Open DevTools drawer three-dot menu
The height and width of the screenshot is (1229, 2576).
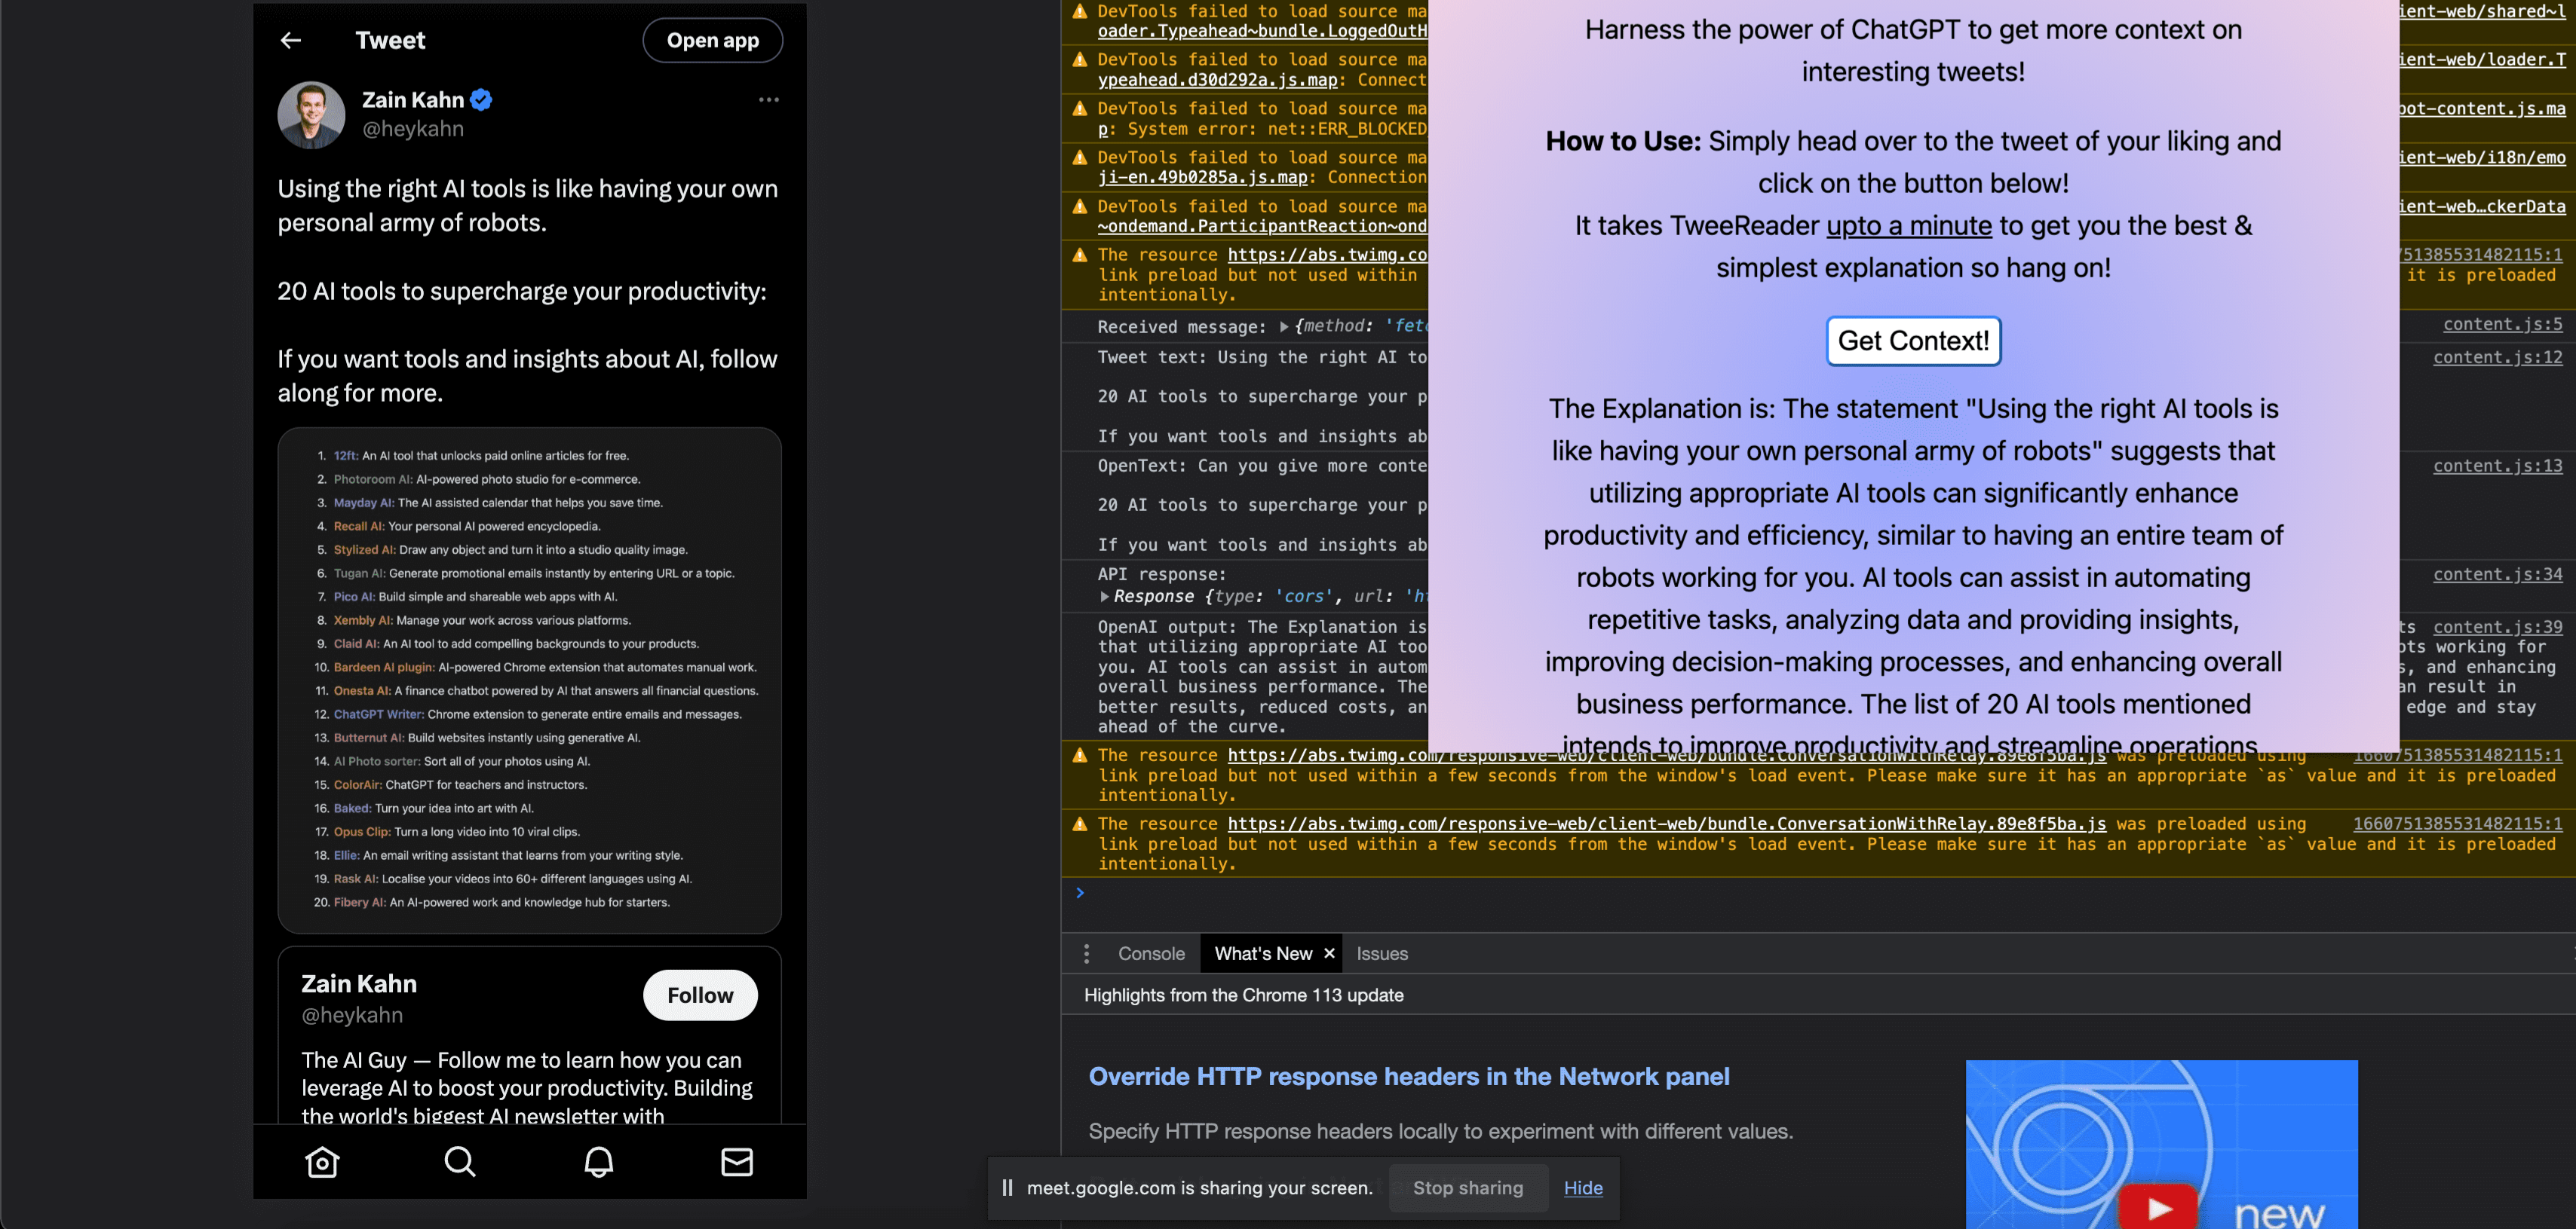click(x=1086, y=954)
